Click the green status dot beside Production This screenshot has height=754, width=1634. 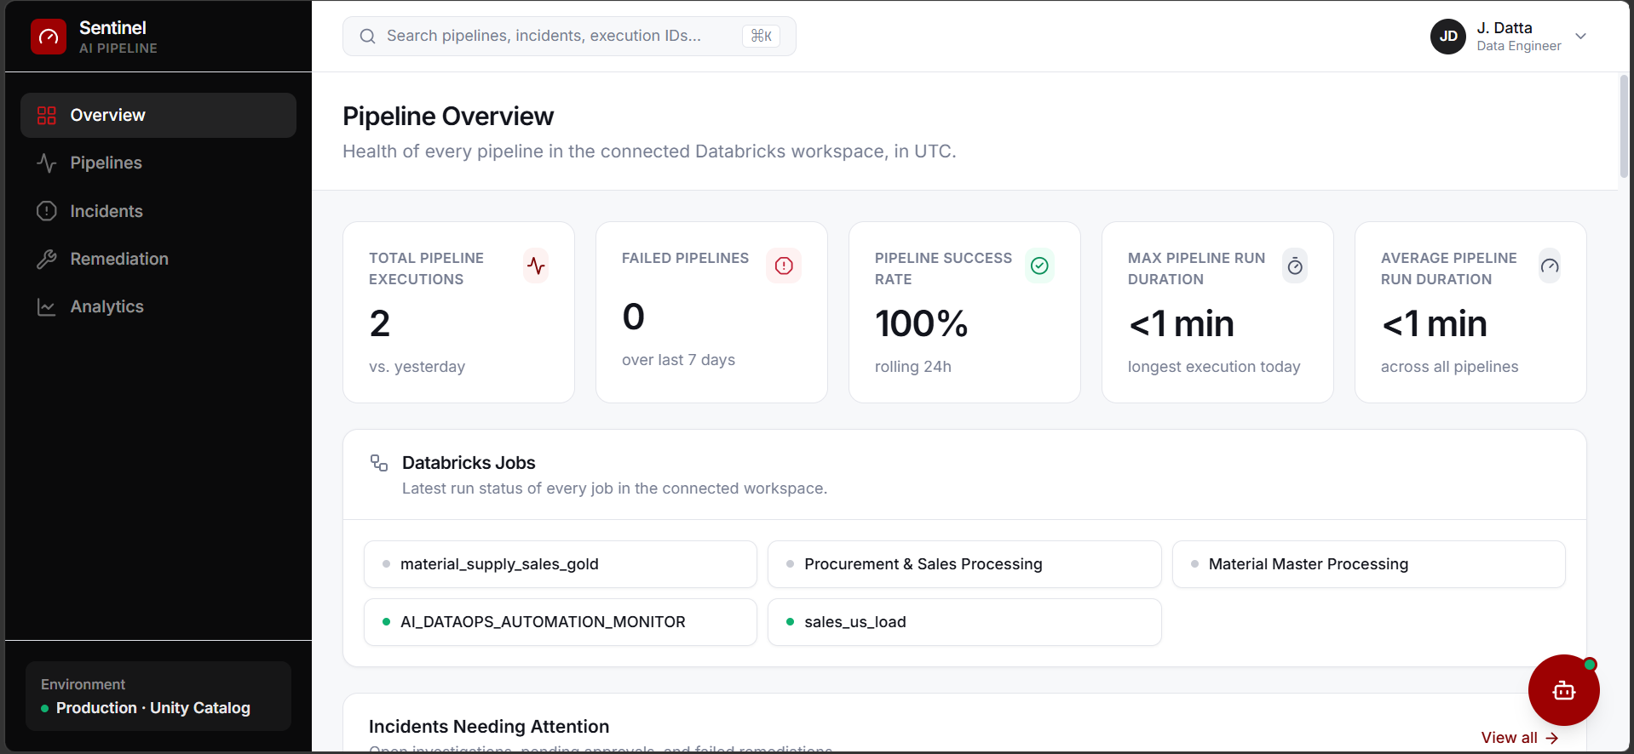(44, 708)
